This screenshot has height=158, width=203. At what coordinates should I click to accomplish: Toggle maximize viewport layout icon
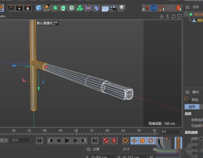[179, 17]
